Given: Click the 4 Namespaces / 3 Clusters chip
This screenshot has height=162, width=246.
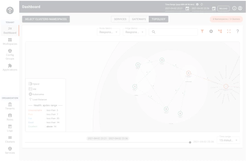Looking at the screenshot, I should [x=226, y=19].
